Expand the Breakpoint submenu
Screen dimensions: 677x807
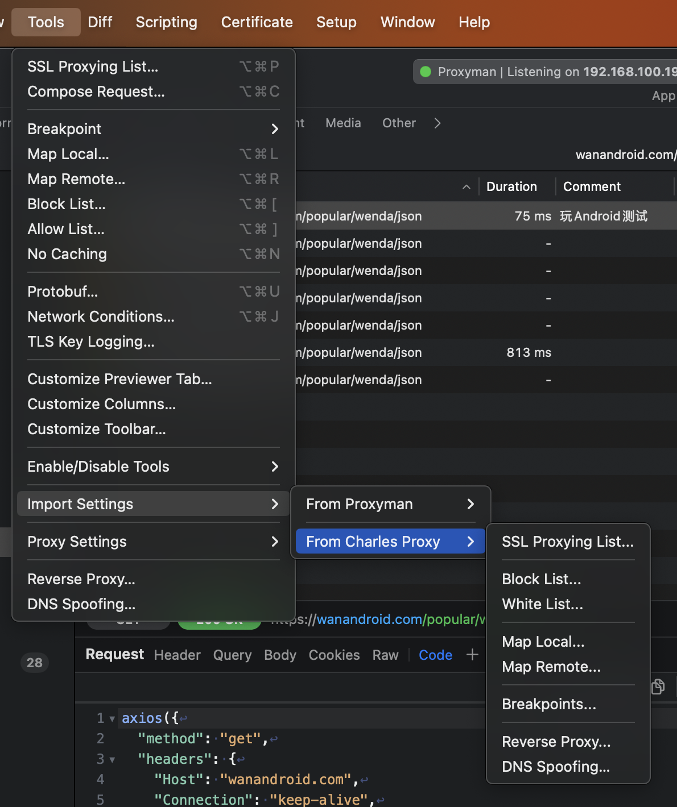(x=154, y=129)
